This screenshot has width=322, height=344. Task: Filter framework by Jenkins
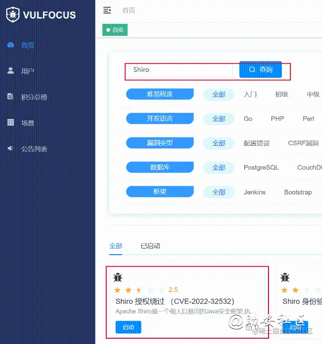255,192
